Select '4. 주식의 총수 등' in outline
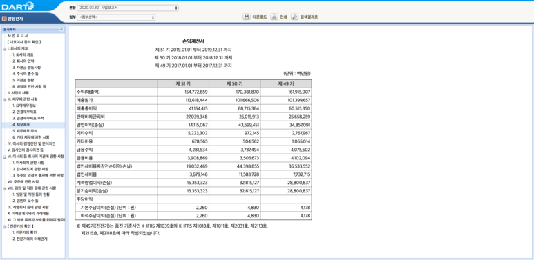Screen dimensions: 534x260 tap(26, 74)
